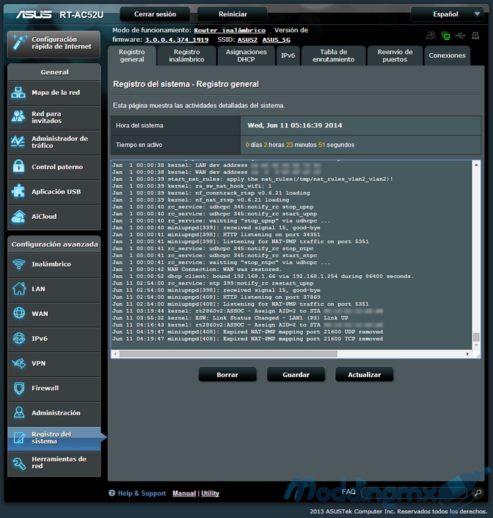The width and height of the screenshot is (493, 518).
Task: Click the 'WAN Connection: WAN was restored' log line
Action: pos(197,269)
